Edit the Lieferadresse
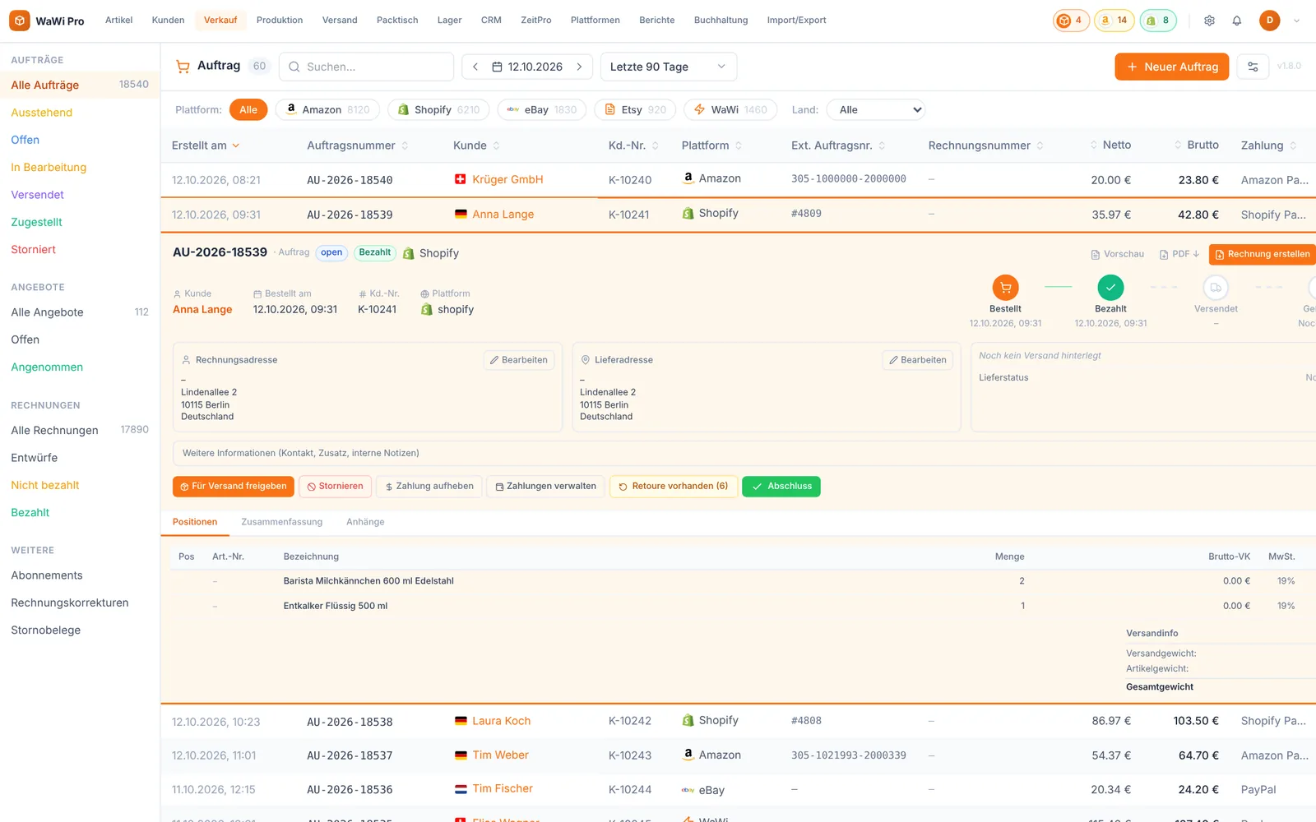The width and height of the screenshot is (1316, 822). (917, 360)
